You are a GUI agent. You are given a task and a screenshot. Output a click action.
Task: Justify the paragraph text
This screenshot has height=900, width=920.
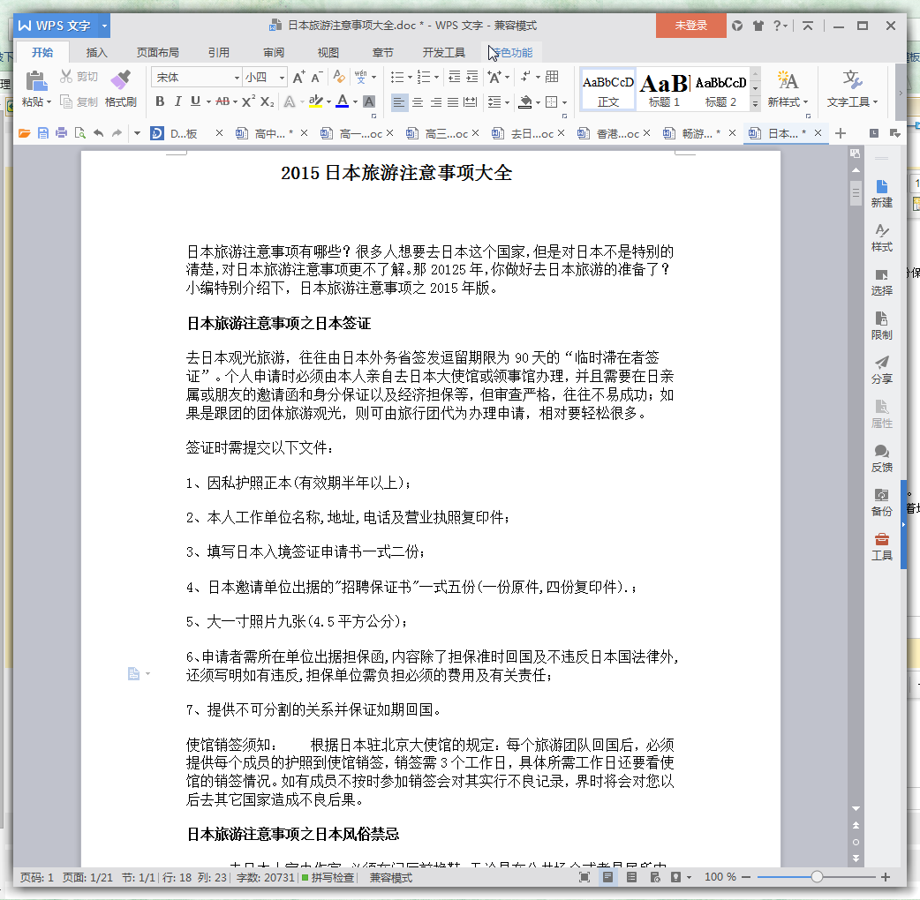[453, 102]
